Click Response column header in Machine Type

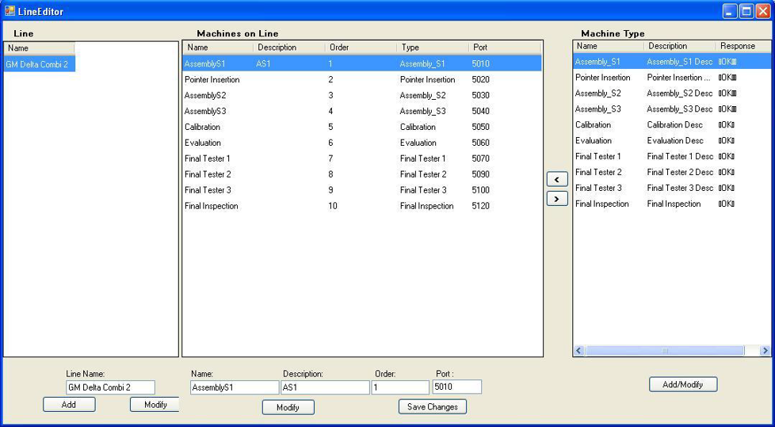pyautogui.click(x=739, y=46)
